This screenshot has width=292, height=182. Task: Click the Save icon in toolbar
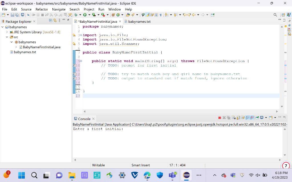(13, 15)
